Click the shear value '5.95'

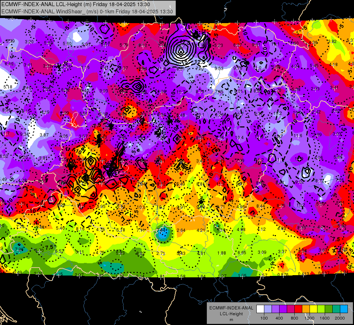click(101, 206)
